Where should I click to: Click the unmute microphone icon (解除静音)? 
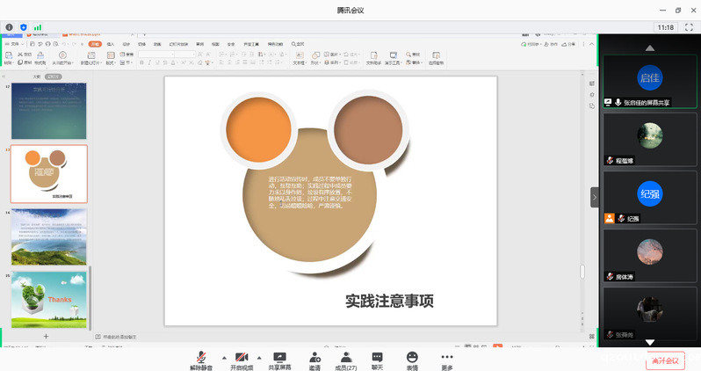point(201,357)
